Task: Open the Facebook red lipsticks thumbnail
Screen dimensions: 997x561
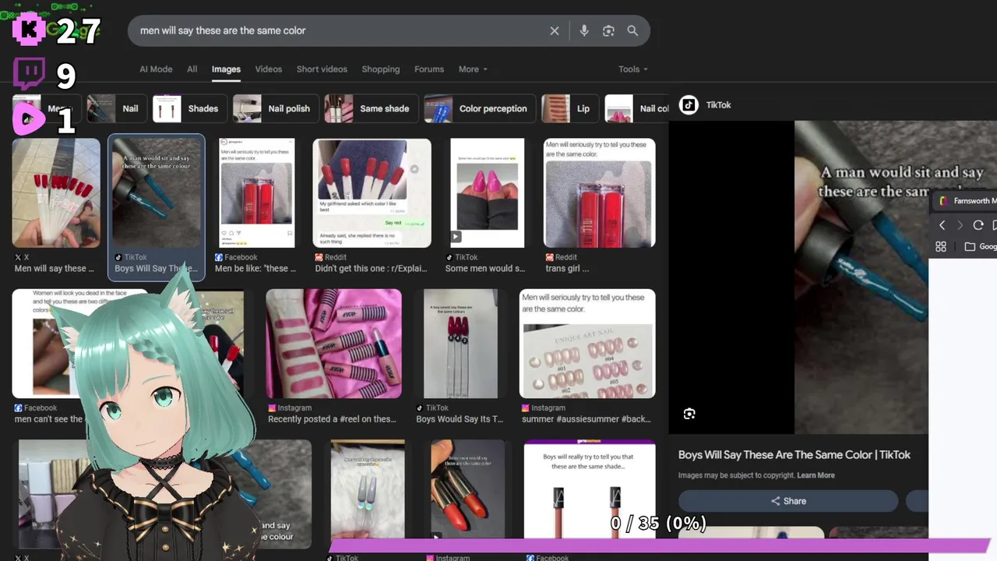Action: [x=256, y=193]
